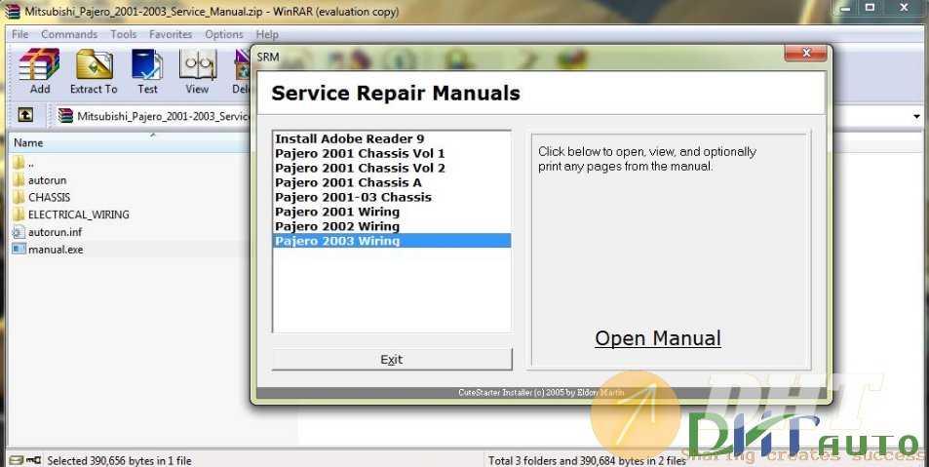Select the autorun folder icon
This screenshot has height=467, width=929.
point(19,179)
